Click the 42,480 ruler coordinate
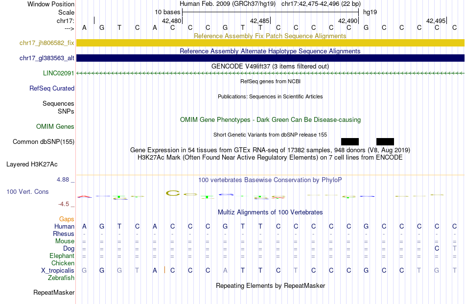 (x=171, y=21)
